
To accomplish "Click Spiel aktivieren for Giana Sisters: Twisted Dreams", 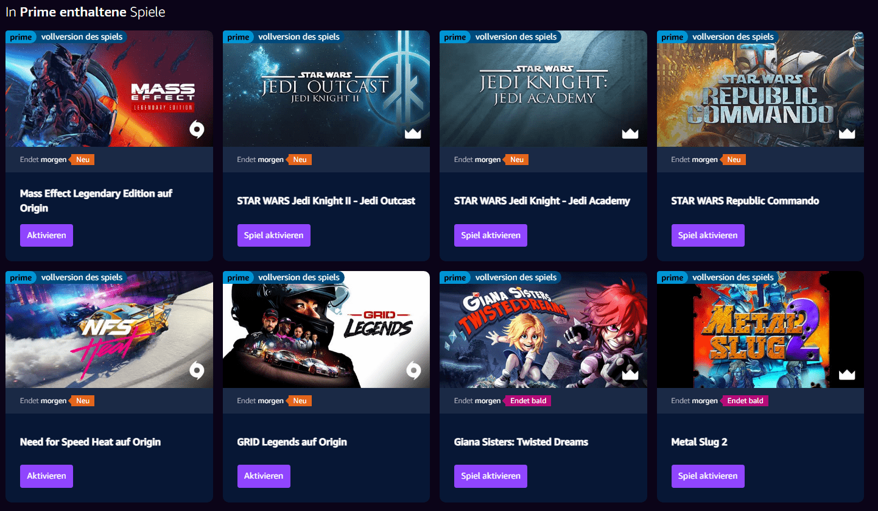I will tap(491, 476).
